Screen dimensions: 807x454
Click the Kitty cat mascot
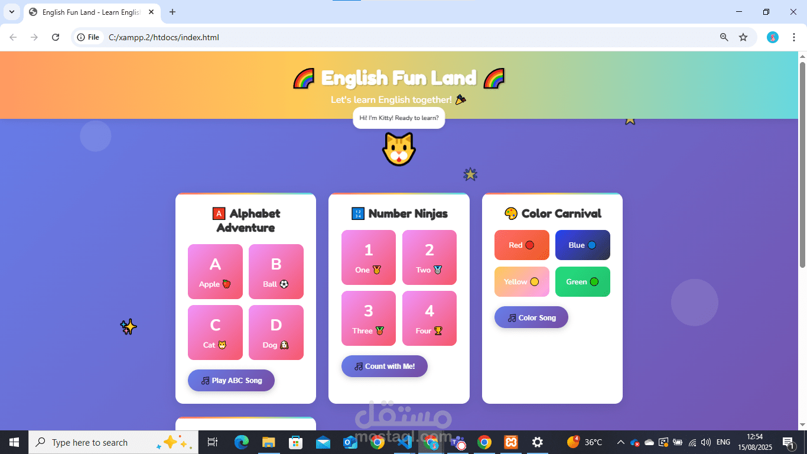399,149
